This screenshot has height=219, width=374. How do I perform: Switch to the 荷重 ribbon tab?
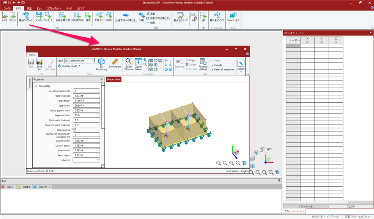tap(29, 8)
